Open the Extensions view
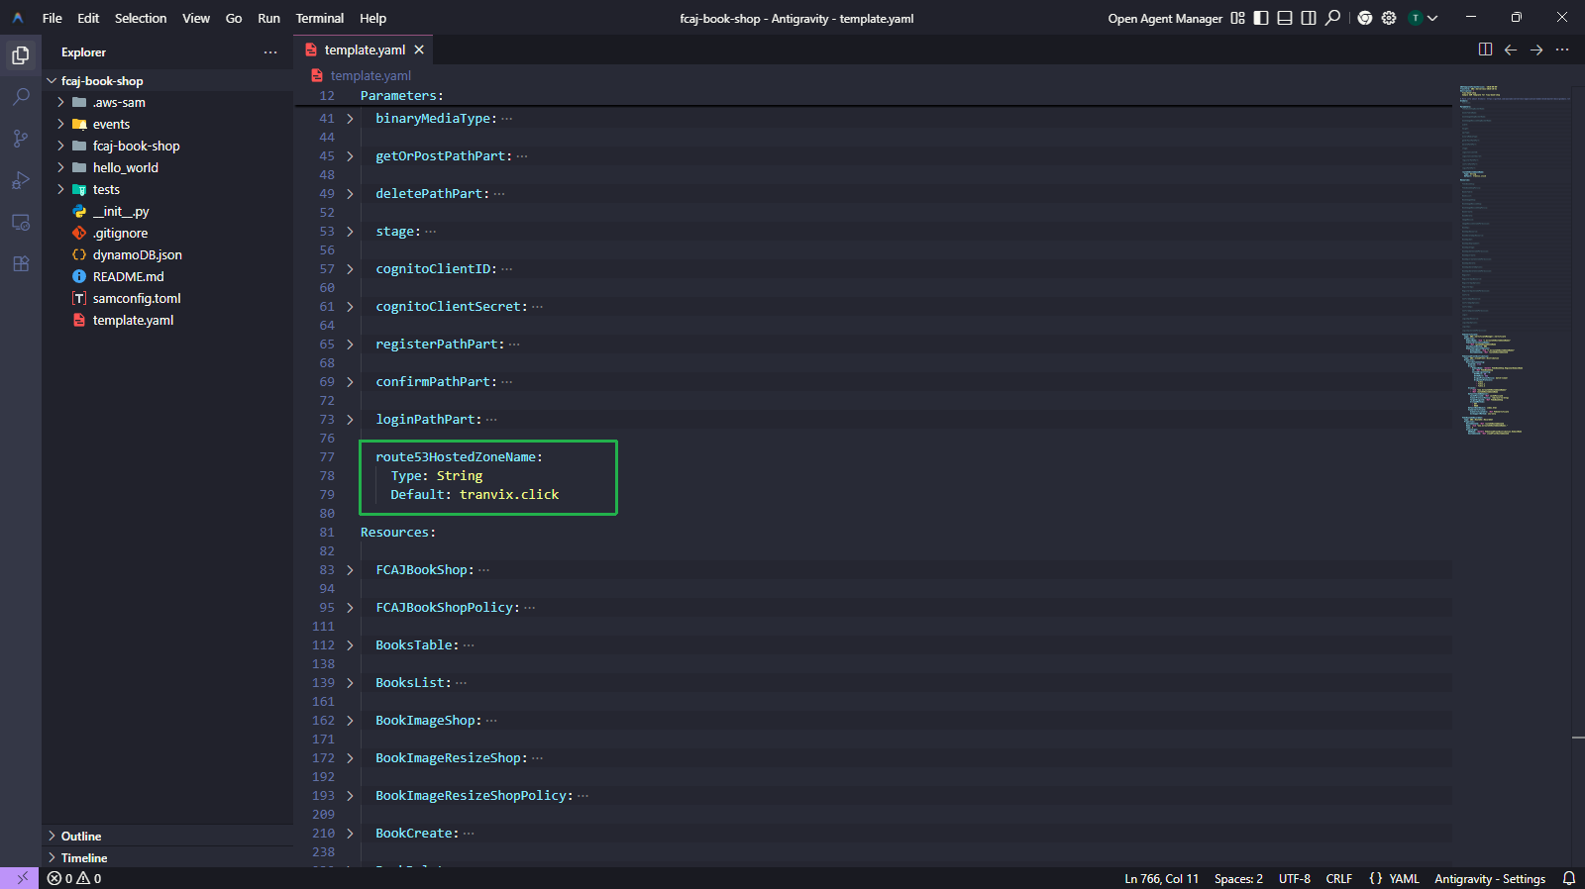 21,263
